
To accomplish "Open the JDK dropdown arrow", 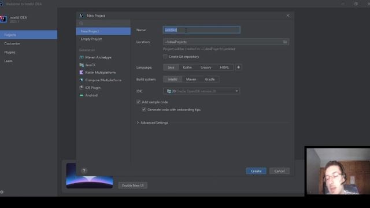I will coord(236,91).
